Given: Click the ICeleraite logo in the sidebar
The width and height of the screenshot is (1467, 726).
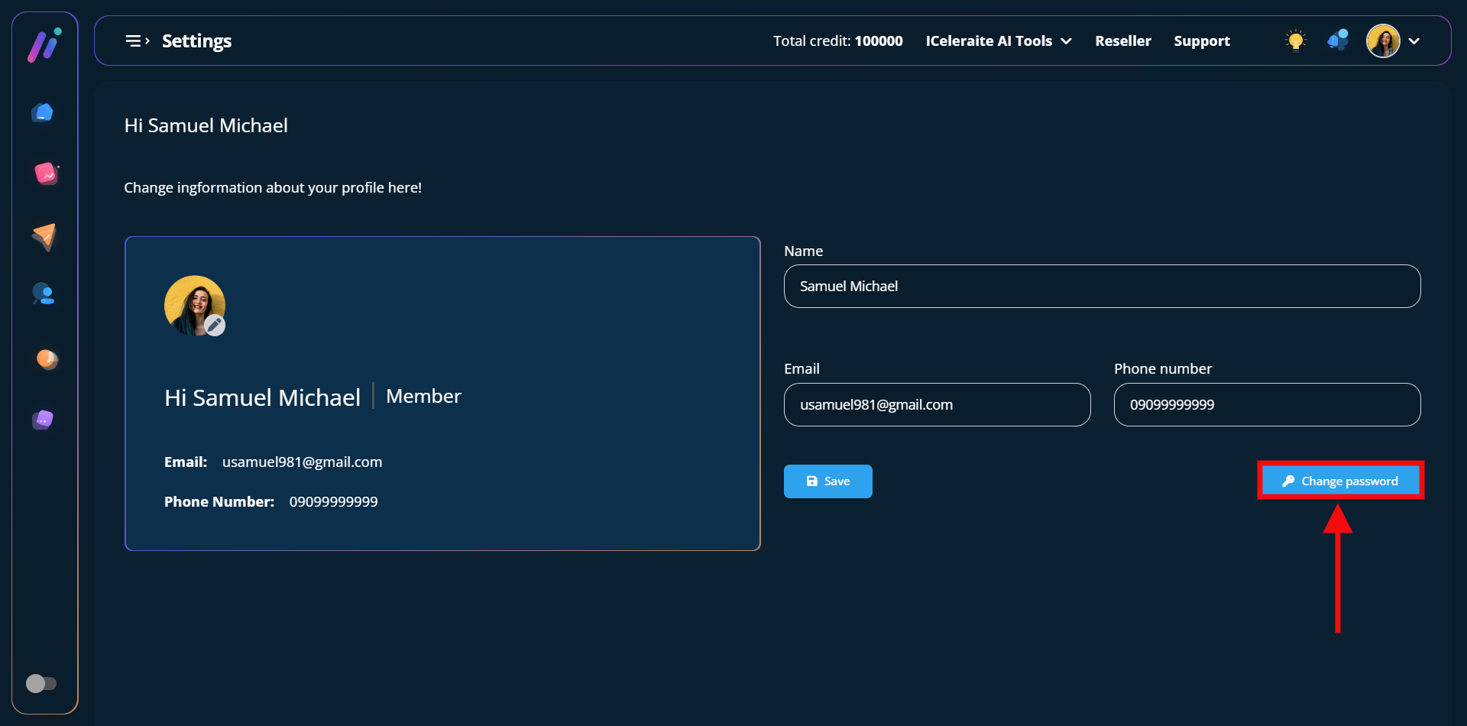Looking at the screenshot, I should (44, 45).
